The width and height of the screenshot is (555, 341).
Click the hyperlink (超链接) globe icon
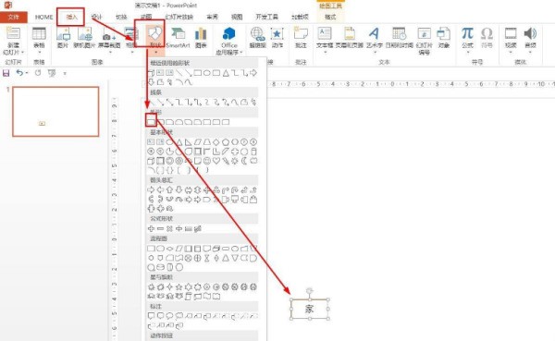pos(257,33)
